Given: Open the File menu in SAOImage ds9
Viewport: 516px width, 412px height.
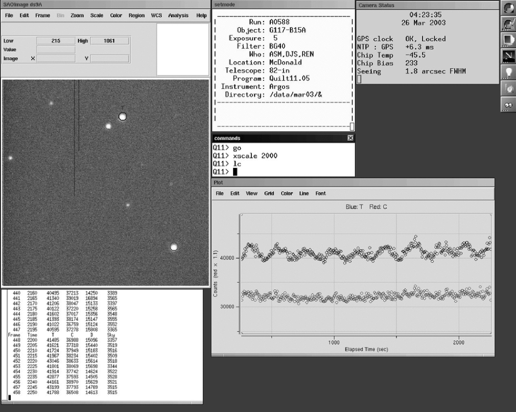Looking at the screenshot, I should point(9,15).
